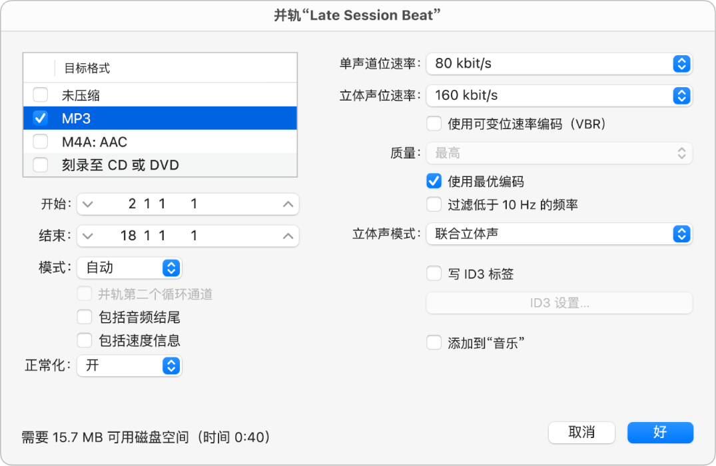Screen dimensions: 716x466
Task: Open the 立体声模式 dropdown showing 联合立体声
Action: pyautogui.click(x=559, y=234)
